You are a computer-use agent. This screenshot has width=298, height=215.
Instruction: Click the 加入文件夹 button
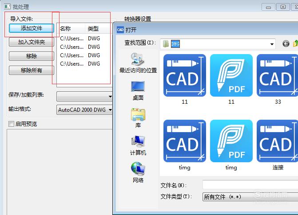click(32, 42)
